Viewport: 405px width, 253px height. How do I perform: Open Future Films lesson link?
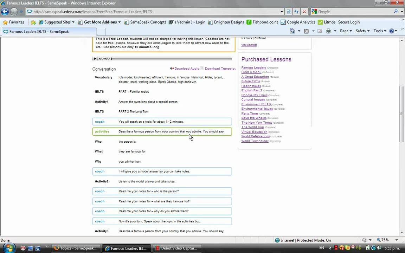tap(251, 81)
